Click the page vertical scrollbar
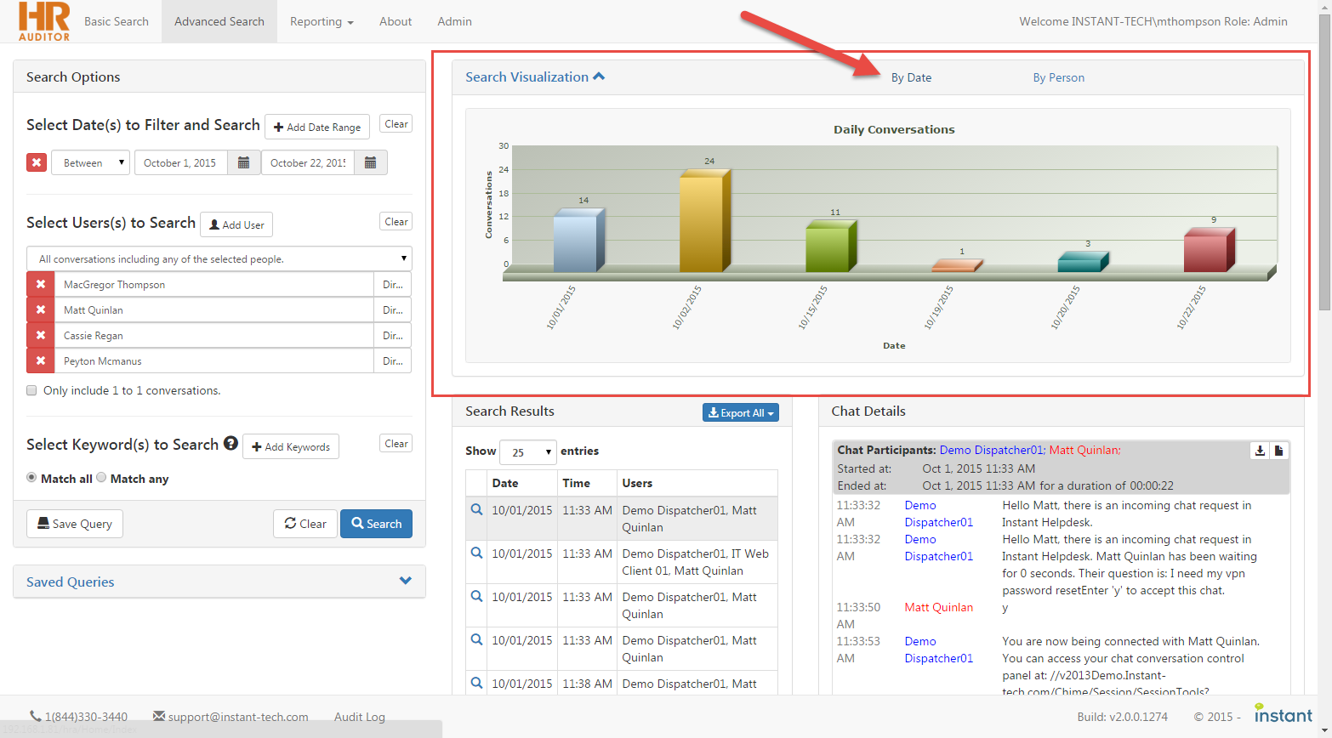This screenshot has width=1332, height=738. (x=1324, y=162)
